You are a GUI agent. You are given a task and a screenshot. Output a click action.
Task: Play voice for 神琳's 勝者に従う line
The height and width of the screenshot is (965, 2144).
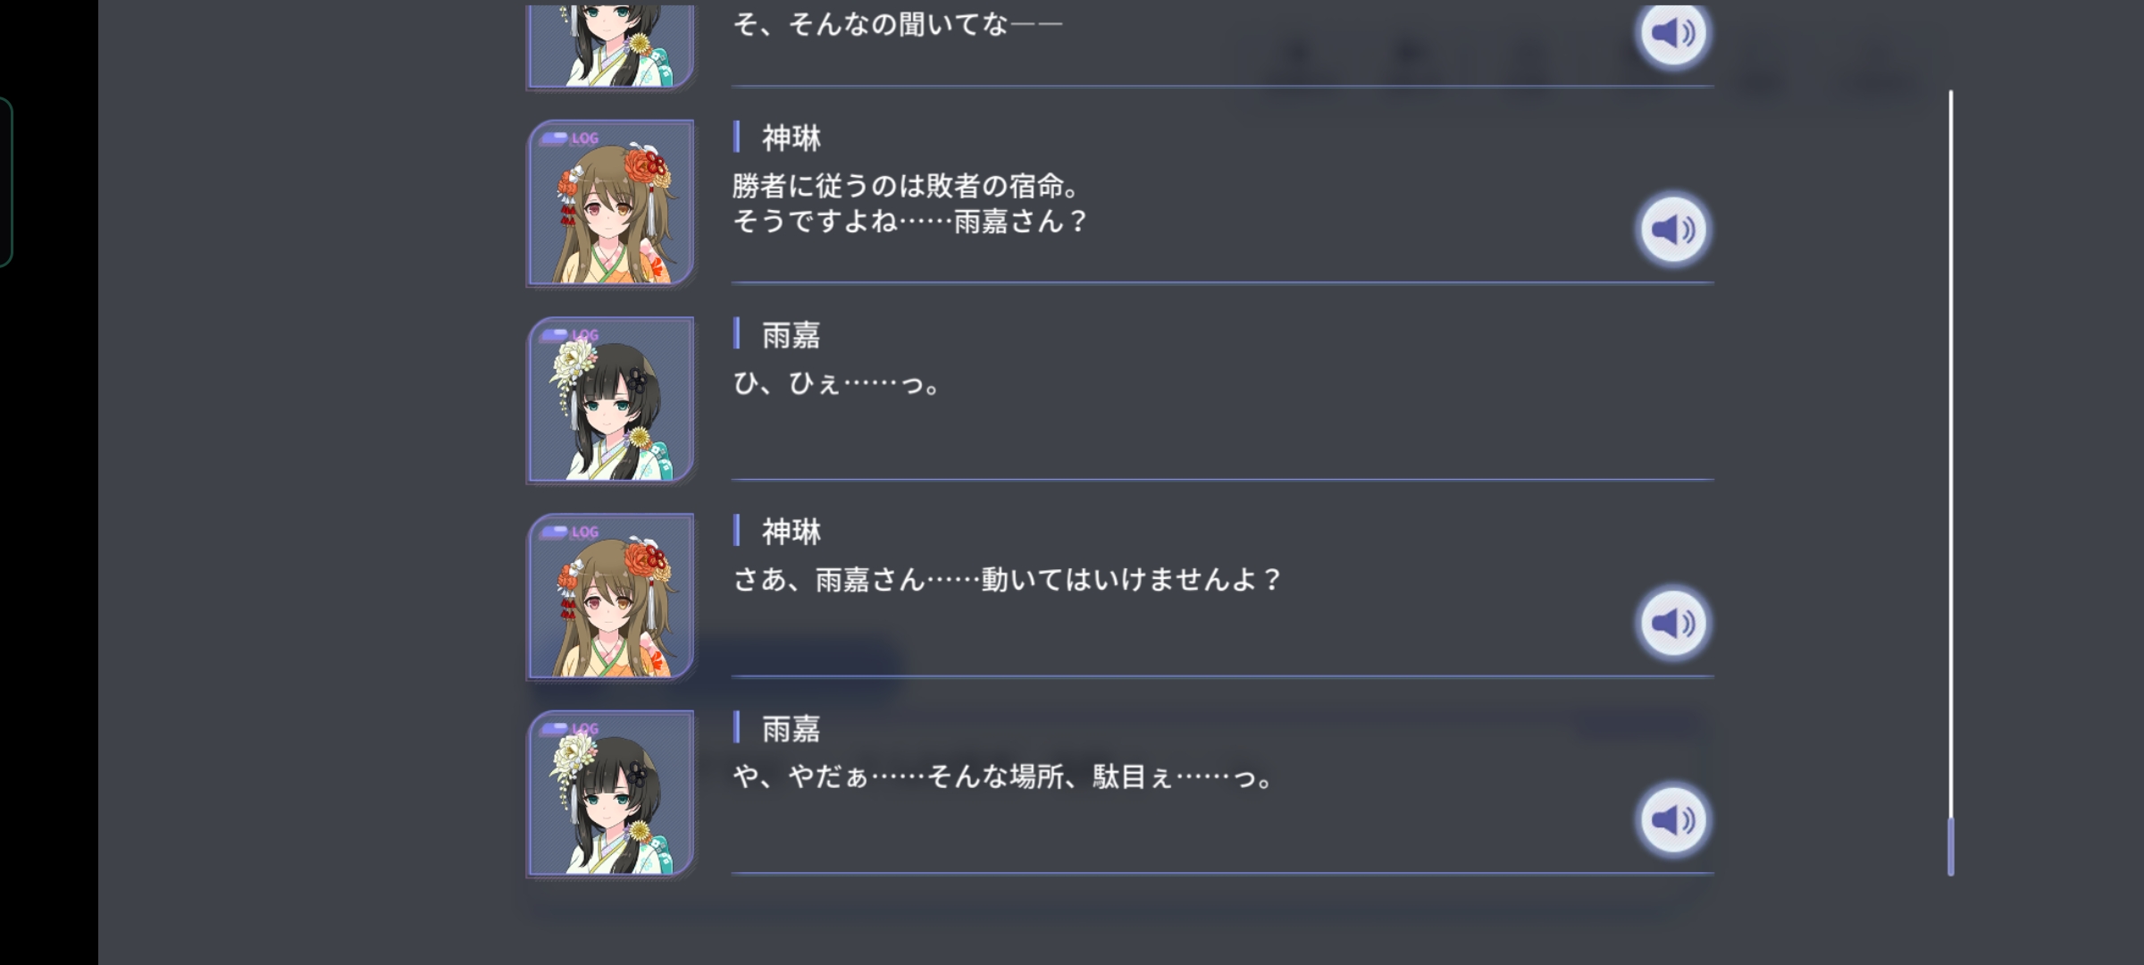click(x=1672, y=230)
